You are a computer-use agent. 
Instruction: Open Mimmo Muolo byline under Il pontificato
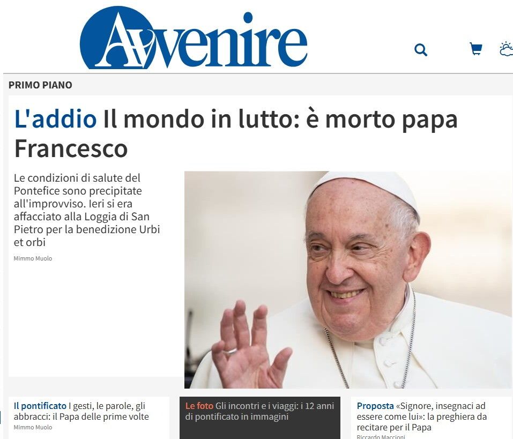pyautogui.click(x=33, y=427)
